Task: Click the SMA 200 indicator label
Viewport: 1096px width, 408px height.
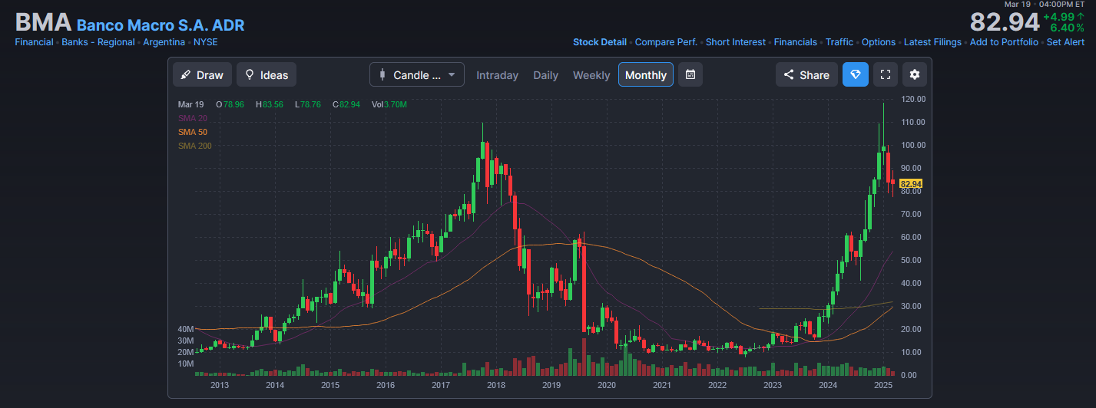Action: point(194,146)
